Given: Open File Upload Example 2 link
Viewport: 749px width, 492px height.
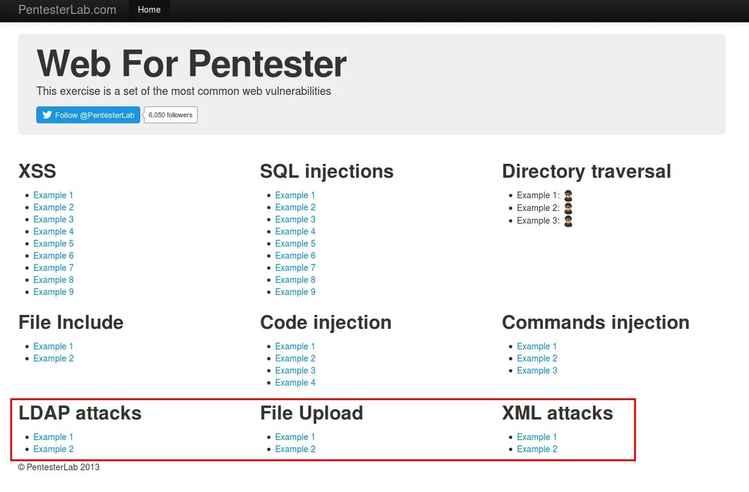Looking at the screenshot, I should pyautogui.click(x=295, y=449).
